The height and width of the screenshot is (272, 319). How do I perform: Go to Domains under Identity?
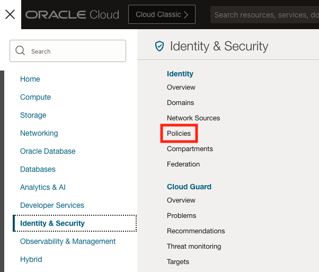pyautogui.click(x=180, y=102)
